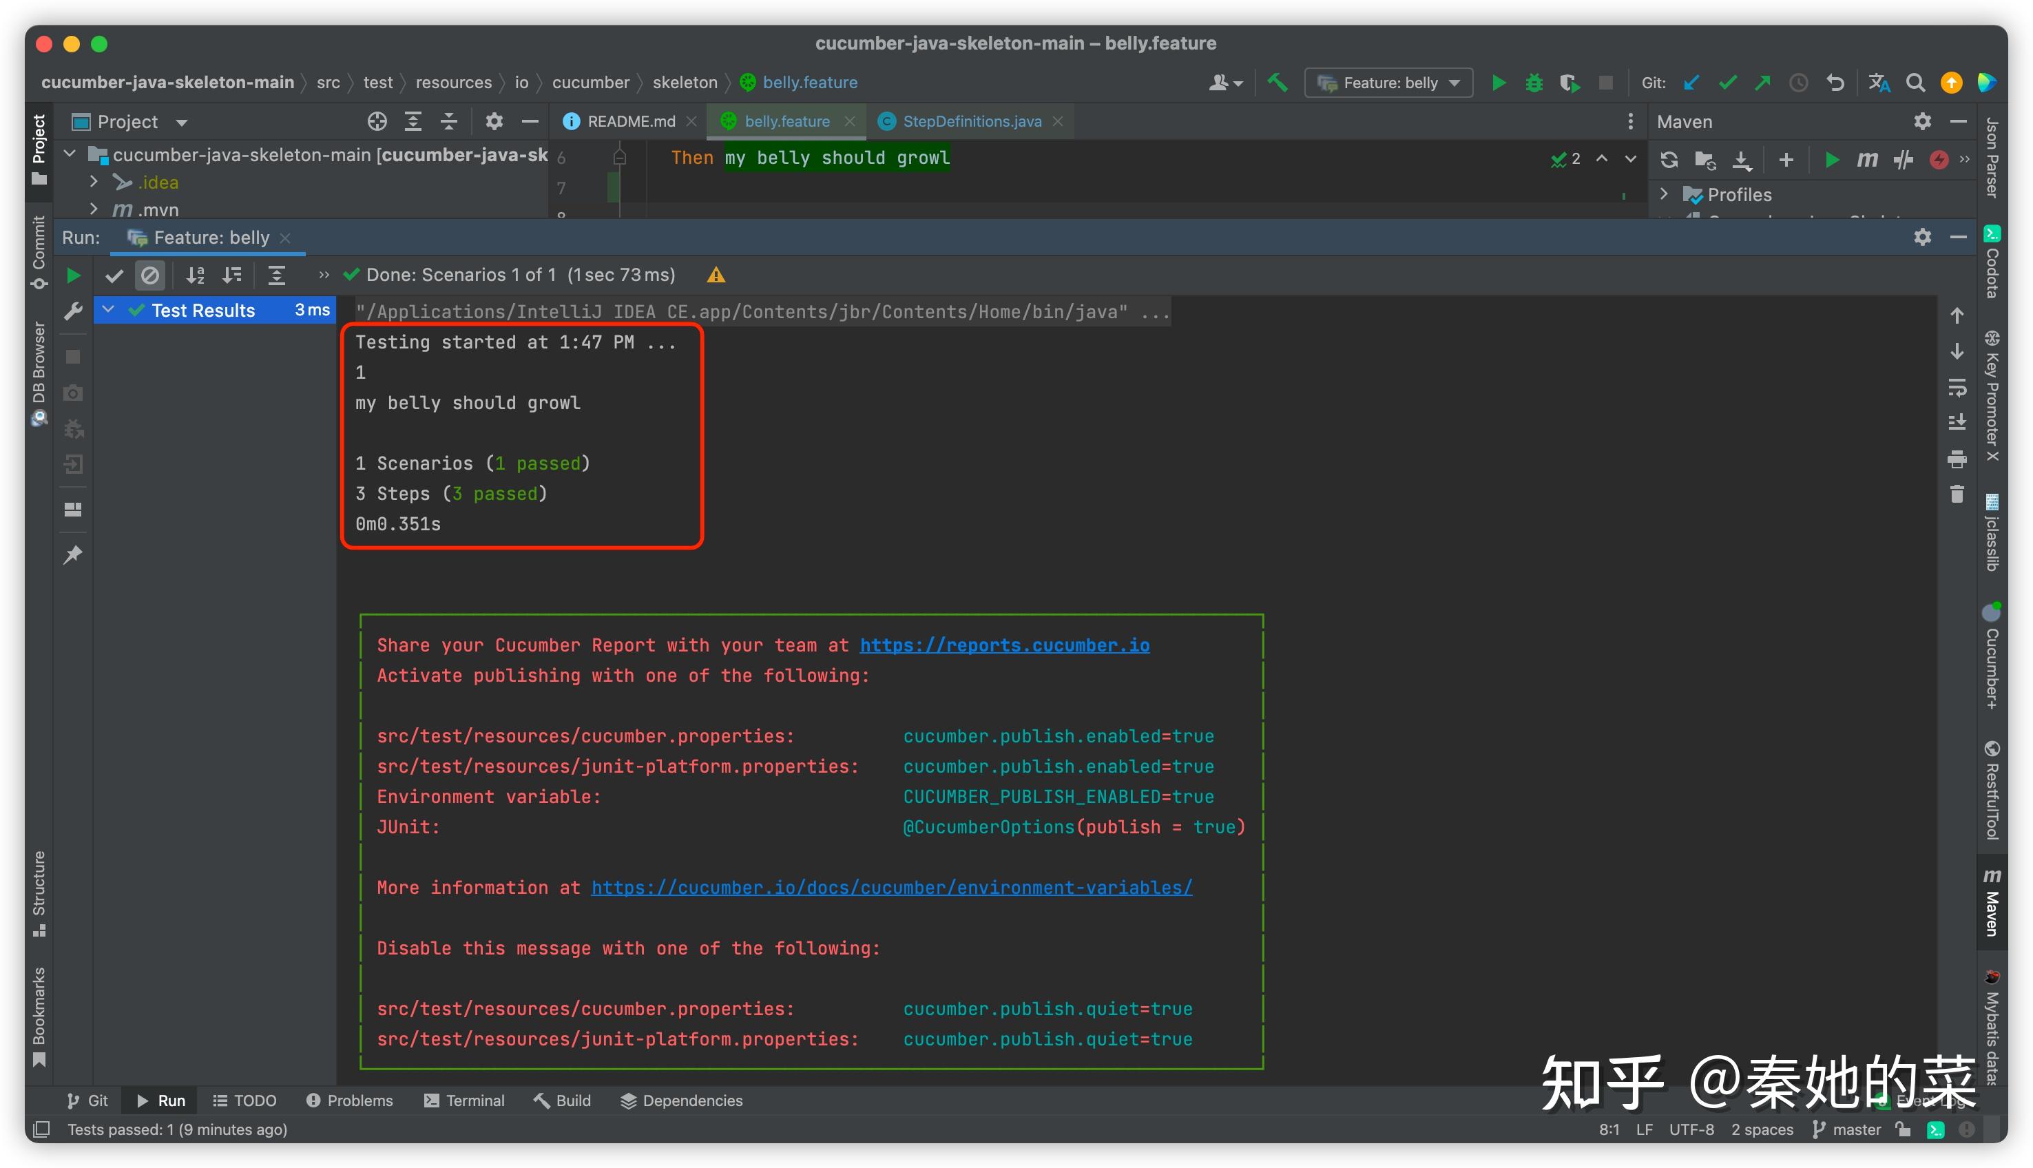This screenshot has width=2033, height=1168.
Task: Open the reports.cucumber.io link
Action: coord(1004,645)
